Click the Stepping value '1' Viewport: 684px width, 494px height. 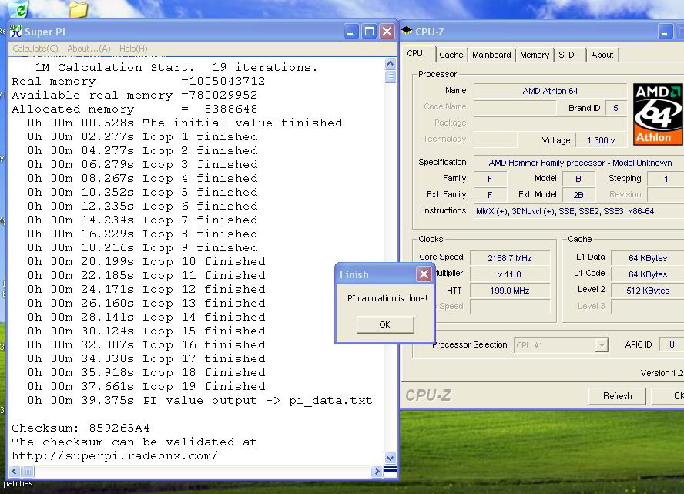pyautogui.click(x=666, y=179)
